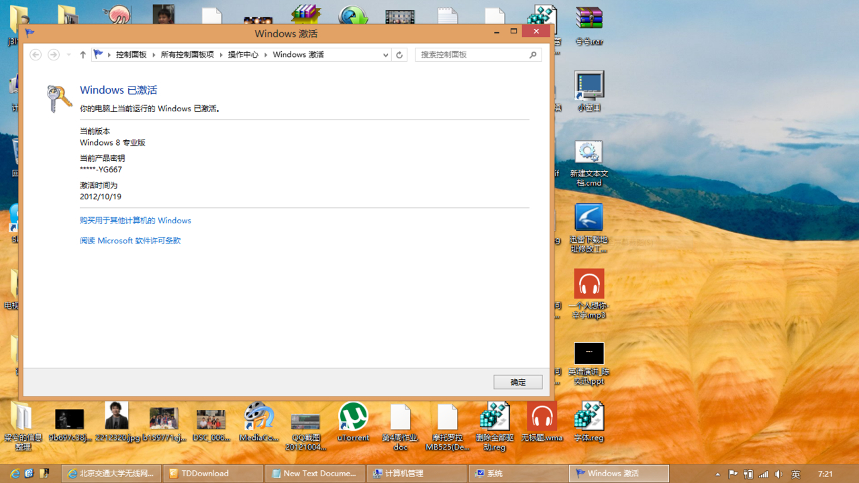Select the 梁爷的信息整理 folder
859x483 pixels.
click(23, 427)
